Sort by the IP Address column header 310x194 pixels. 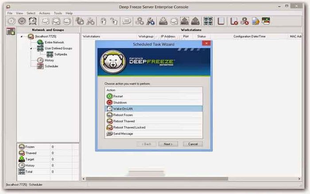(168, 36)
